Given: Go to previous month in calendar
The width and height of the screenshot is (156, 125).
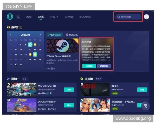Looking at the screenshot, I should pos(10,35).
